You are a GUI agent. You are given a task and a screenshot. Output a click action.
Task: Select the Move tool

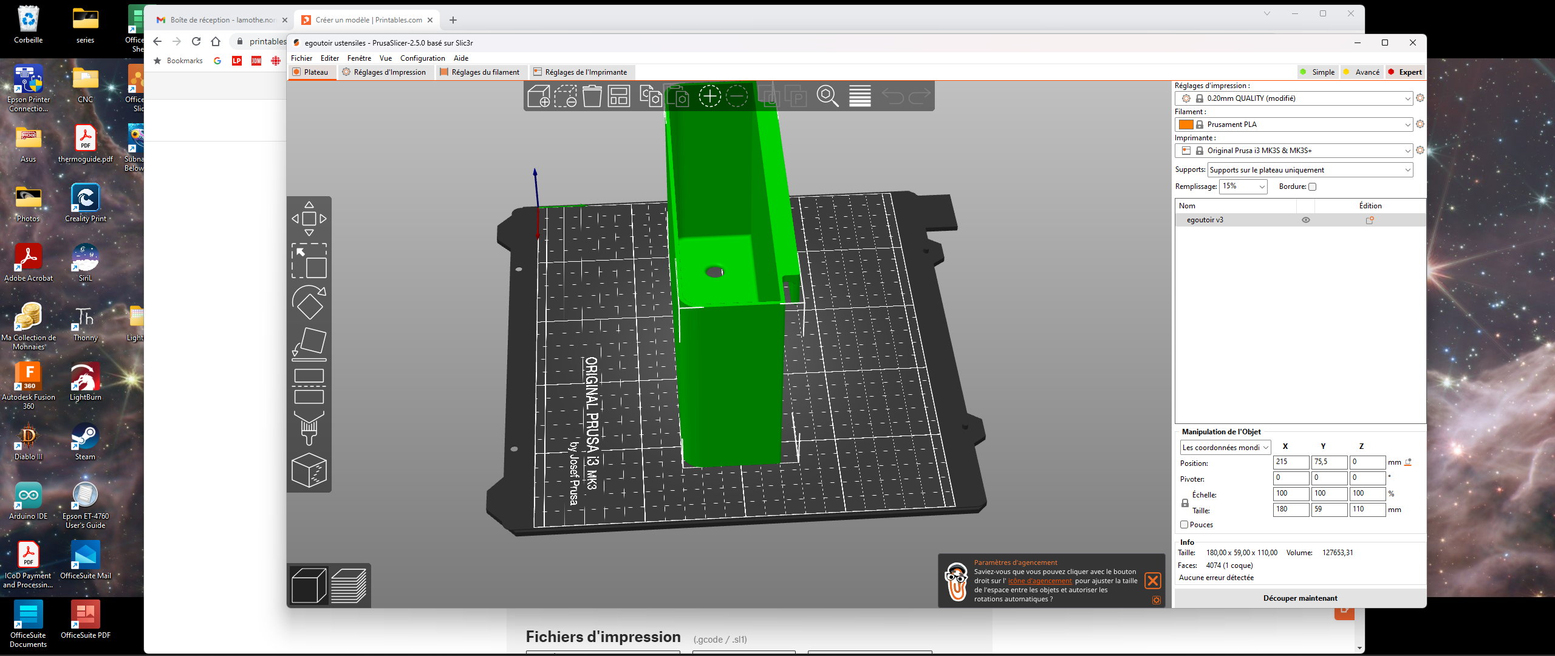(x=309, y=219)
